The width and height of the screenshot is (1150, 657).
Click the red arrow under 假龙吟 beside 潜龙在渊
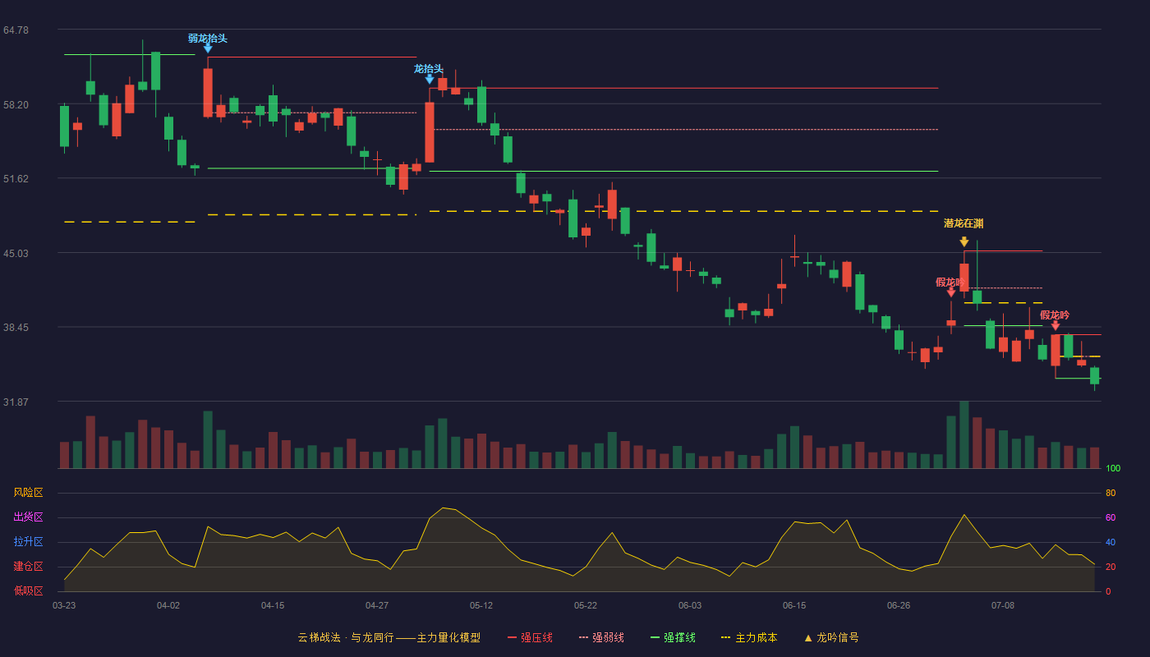pyautogui.click(x=951, y=292)
